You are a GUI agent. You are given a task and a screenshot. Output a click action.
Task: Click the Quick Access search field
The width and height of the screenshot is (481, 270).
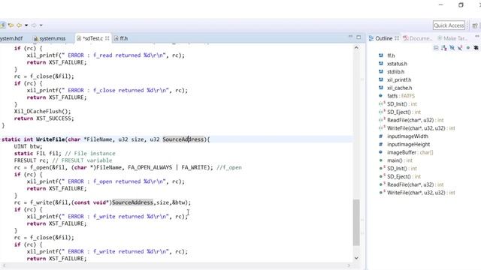[449, 25]
